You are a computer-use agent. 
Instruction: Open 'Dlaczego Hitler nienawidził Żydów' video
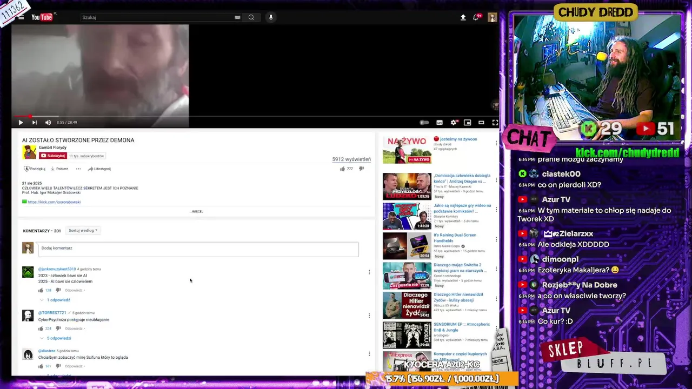pyautogui.click(x=458, y=297)
